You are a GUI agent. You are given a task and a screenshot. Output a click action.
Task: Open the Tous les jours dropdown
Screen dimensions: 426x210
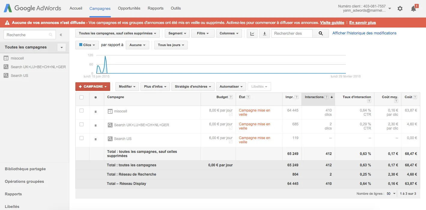pos(171,45)
